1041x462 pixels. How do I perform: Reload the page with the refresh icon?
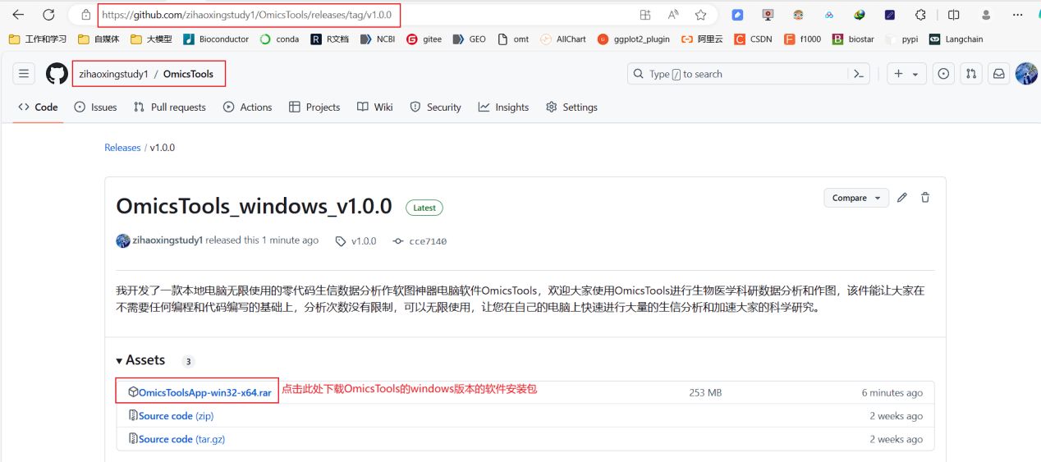(x=48, y=15)
